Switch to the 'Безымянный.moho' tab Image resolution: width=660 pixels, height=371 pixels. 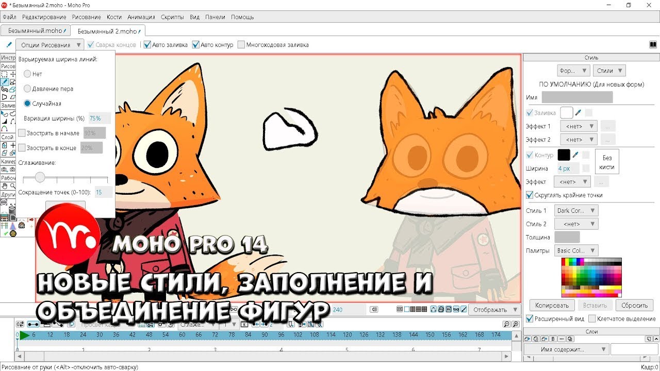click(35, 31)
